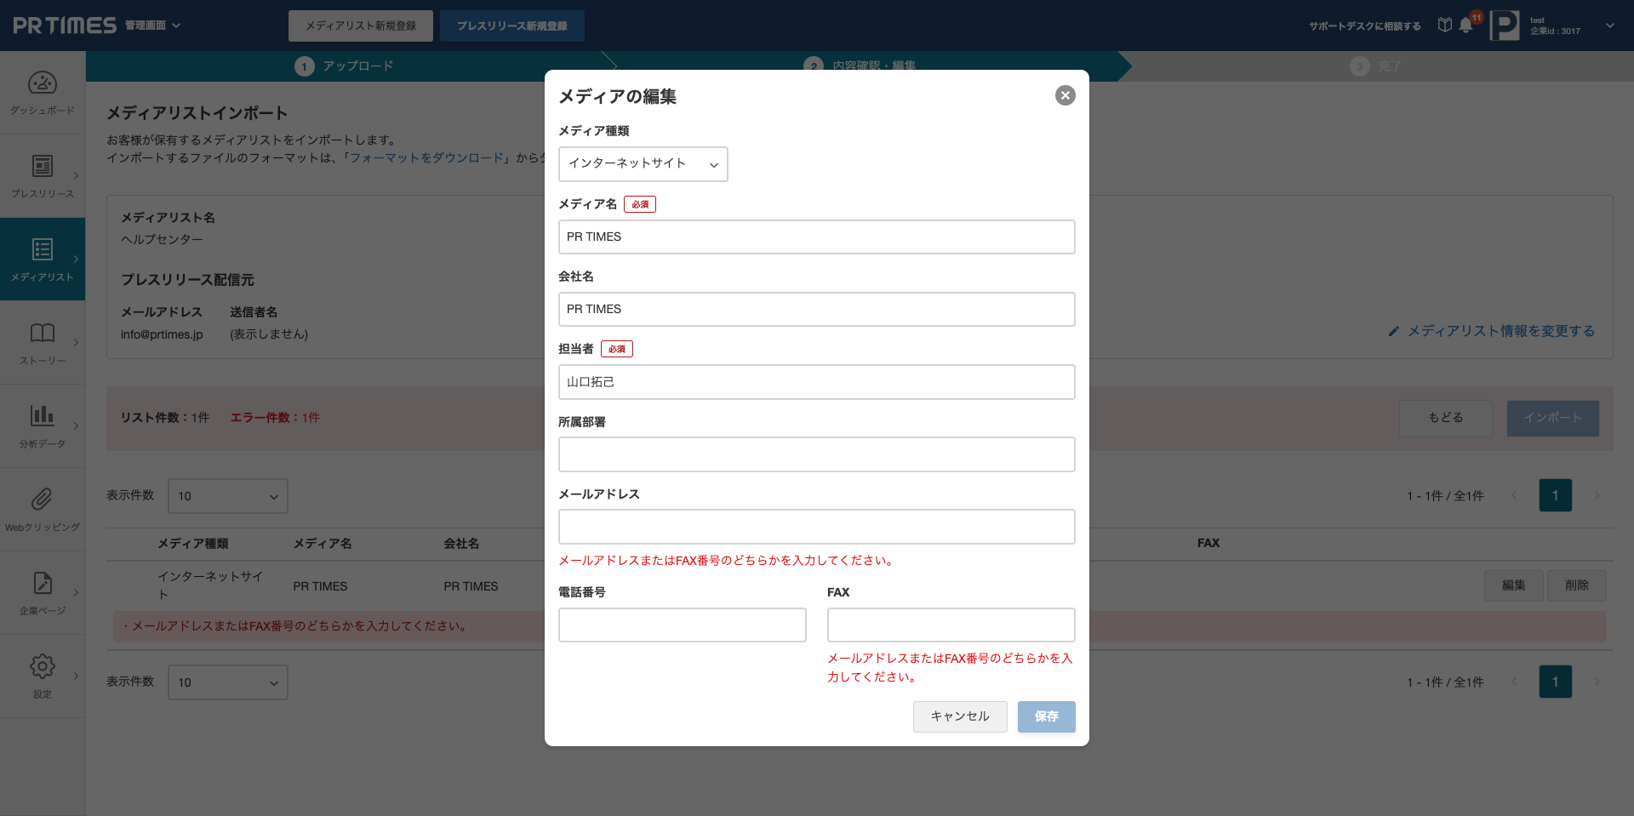Click the 削除 button in PR TIMES row
This screenshot has width=1634, height=816.
click(1577, 585)
